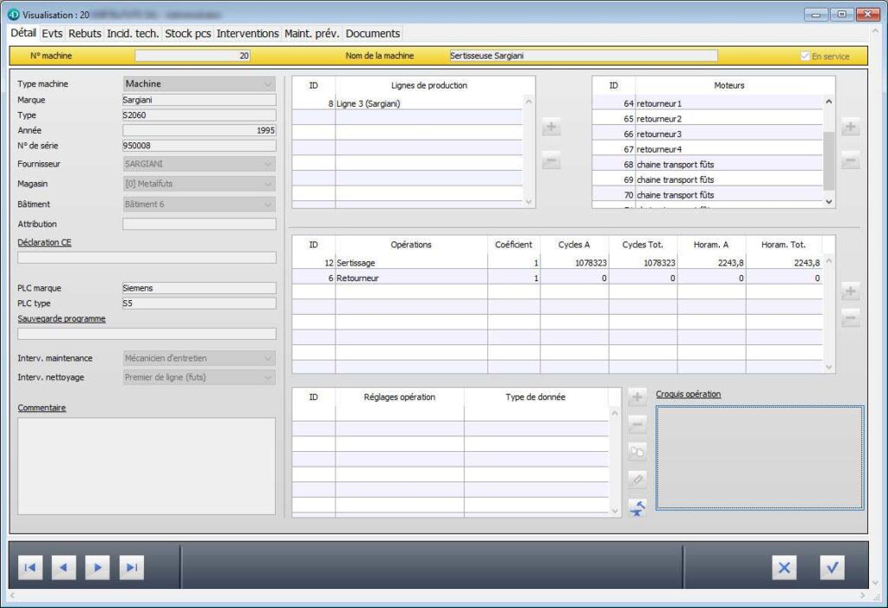Image resolution: width=888 pixels, height=608 pixels.
Task: Open the Bâtiment 6 dropdown
Action: tap(199, 204)
